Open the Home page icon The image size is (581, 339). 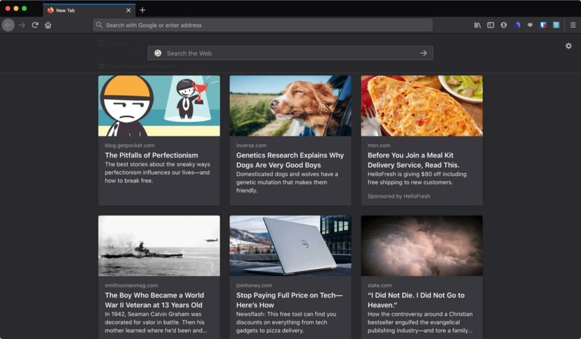point(48,25)
